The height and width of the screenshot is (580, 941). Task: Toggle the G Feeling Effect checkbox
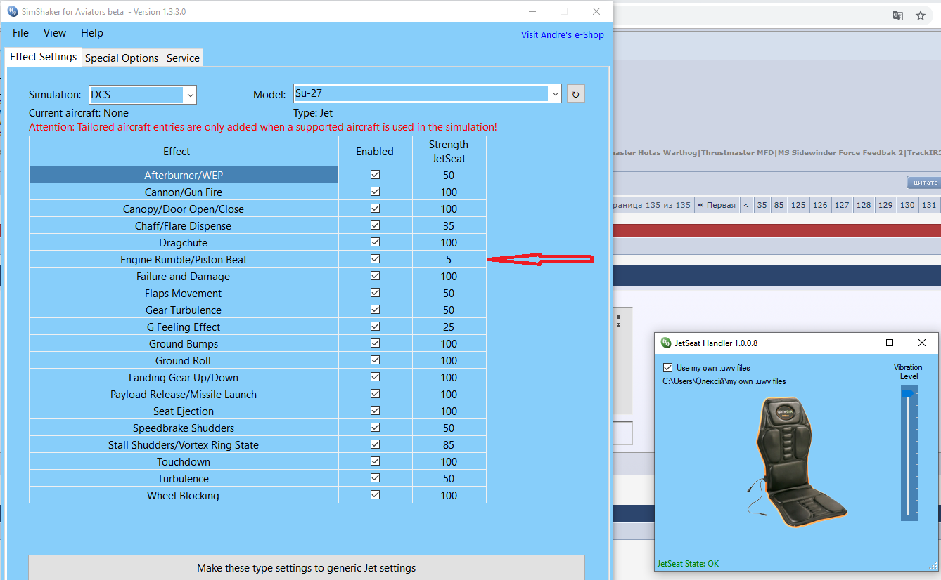[375, 327]
